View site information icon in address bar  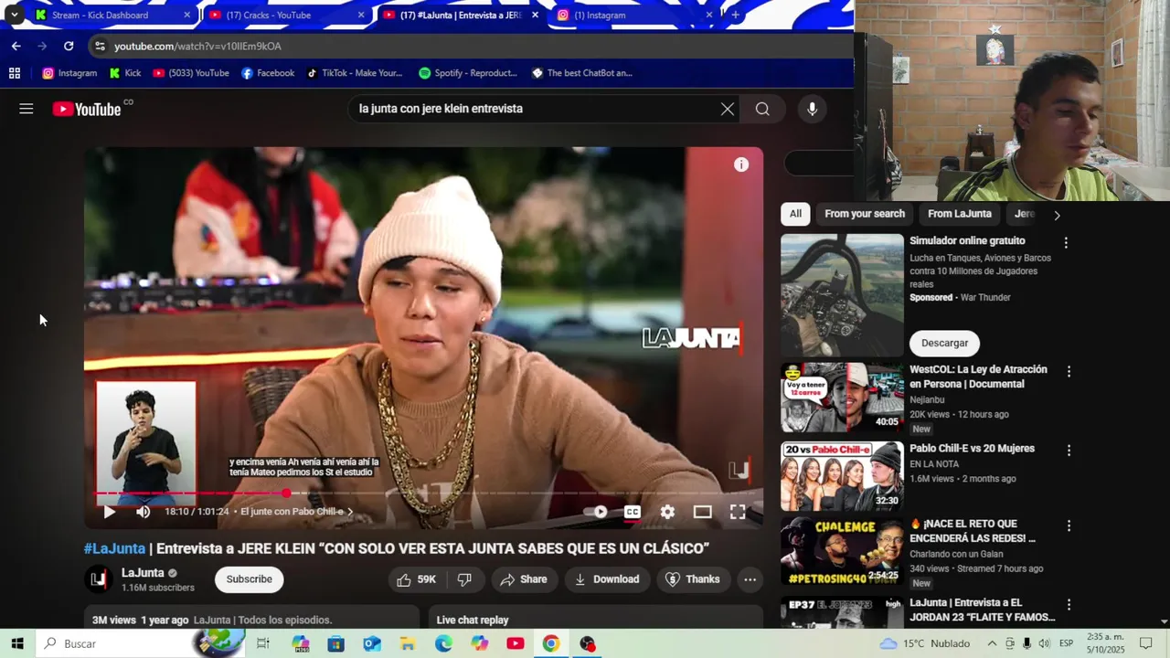click(x=100, y=47)
